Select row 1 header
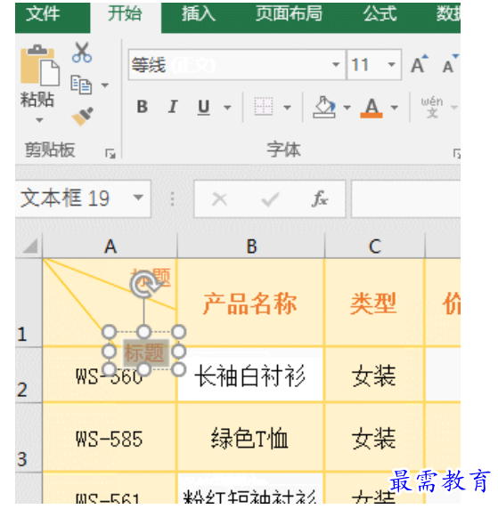Screen dimensions: 498x509 tap(29, 303)
